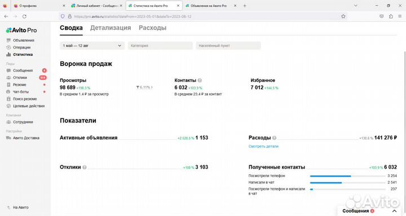
Task: Open a new browser tab
Action: tap(245, 6)
